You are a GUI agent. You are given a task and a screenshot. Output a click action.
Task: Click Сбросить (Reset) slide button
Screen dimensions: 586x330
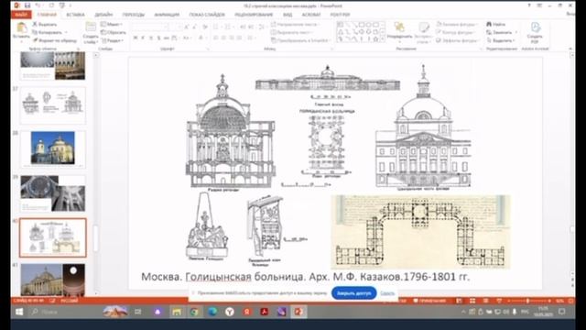pyautogui.click(x=114, y=32)
